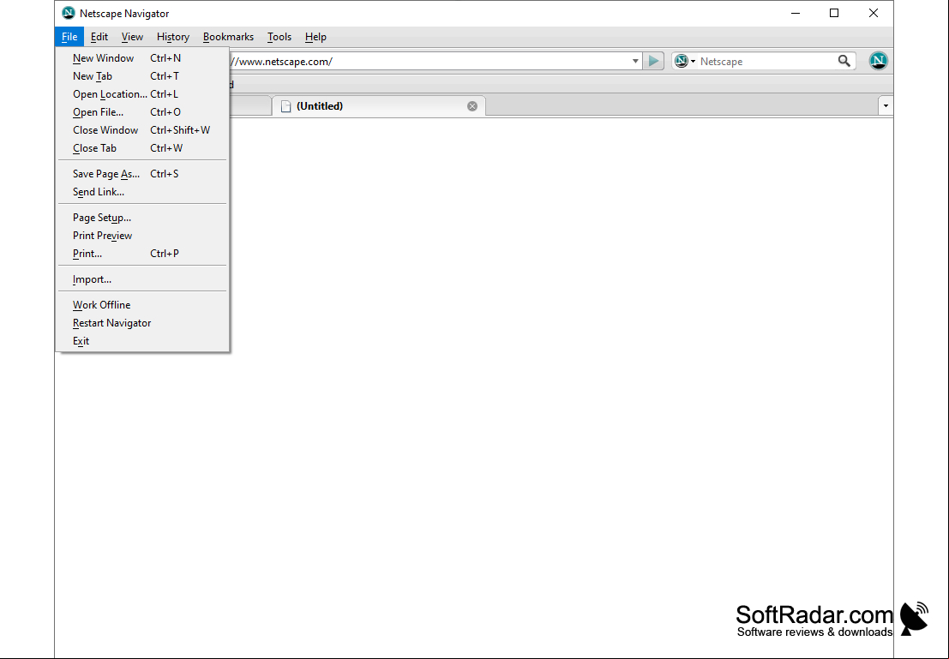Open the Tools menu
This screenshot has width=949, height=659.
(279, 37)
